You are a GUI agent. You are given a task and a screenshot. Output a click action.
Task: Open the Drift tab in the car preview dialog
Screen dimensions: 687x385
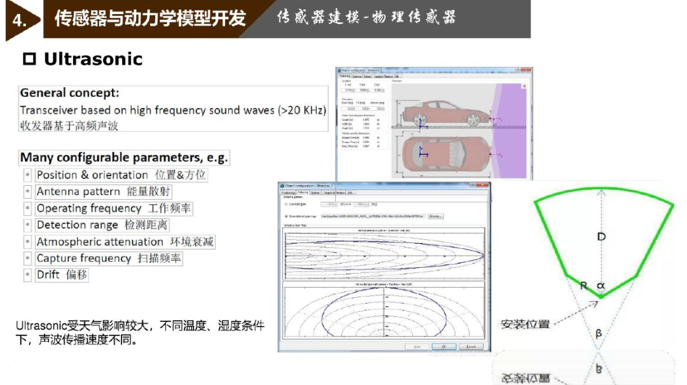pyautogui.click(x=396, y=76)
